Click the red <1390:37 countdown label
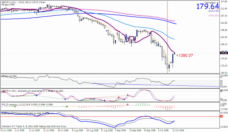This screenshot has width=228, height=132. [x=185, y=56]
